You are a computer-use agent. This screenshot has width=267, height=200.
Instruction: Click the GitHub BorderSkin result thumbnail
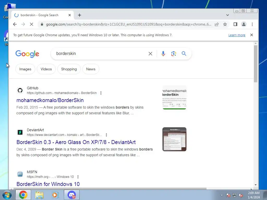coord(174,97)
